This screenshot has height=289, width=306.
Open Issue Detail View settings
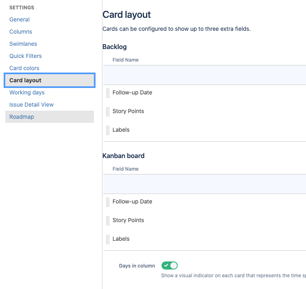coord(32,105)
